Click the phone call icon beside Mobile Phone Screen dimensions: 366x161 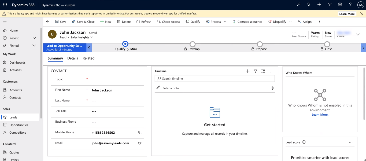(140, 133)
